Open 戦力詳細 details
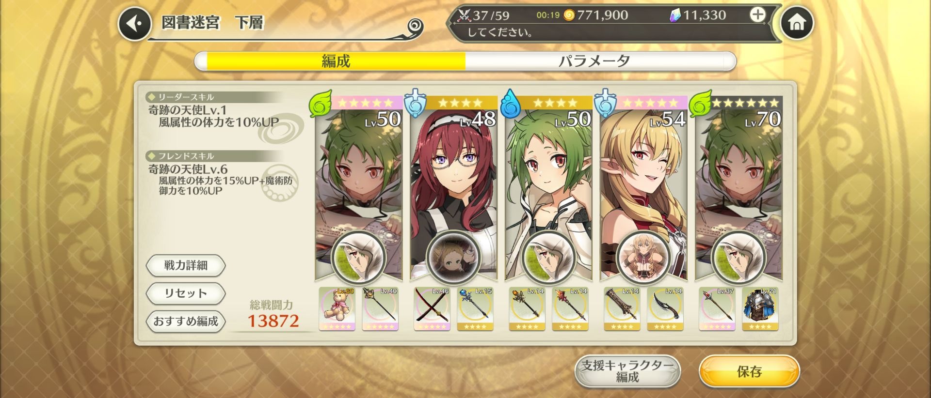The height and width of the screenshot is (398, 931). 186,265
